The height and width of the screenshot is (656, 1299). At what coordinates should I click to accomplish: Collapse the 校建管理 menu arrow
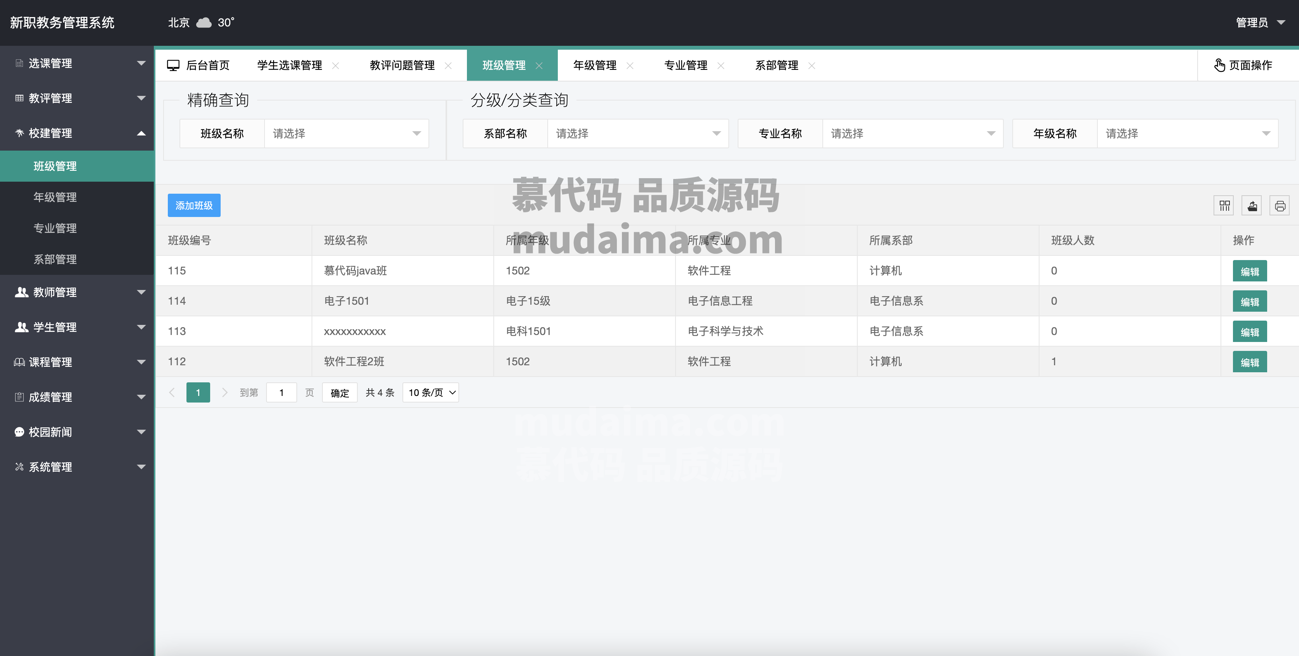coord(141,133)
